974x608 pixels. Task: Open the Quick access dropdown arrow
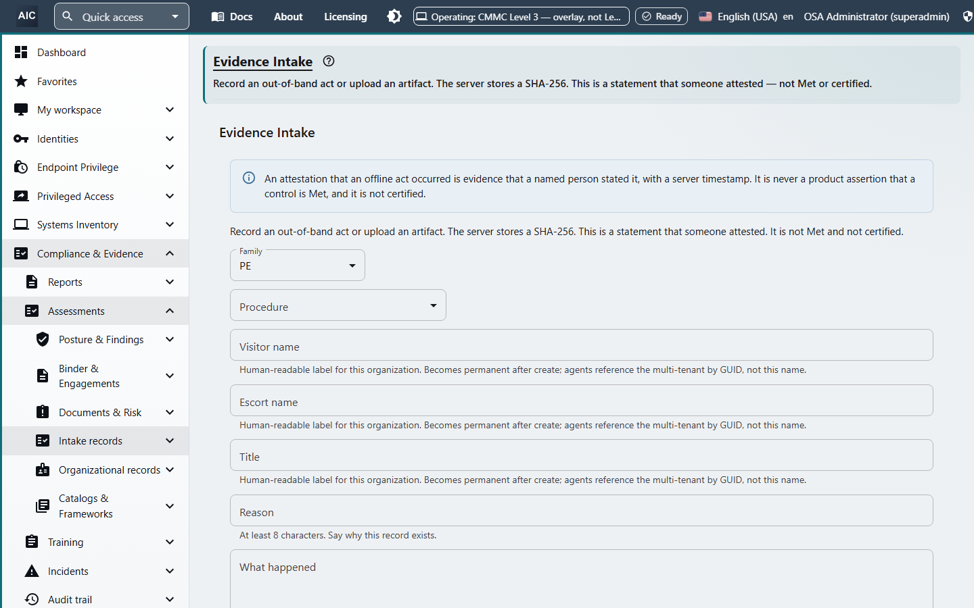[x=175, y=16]
